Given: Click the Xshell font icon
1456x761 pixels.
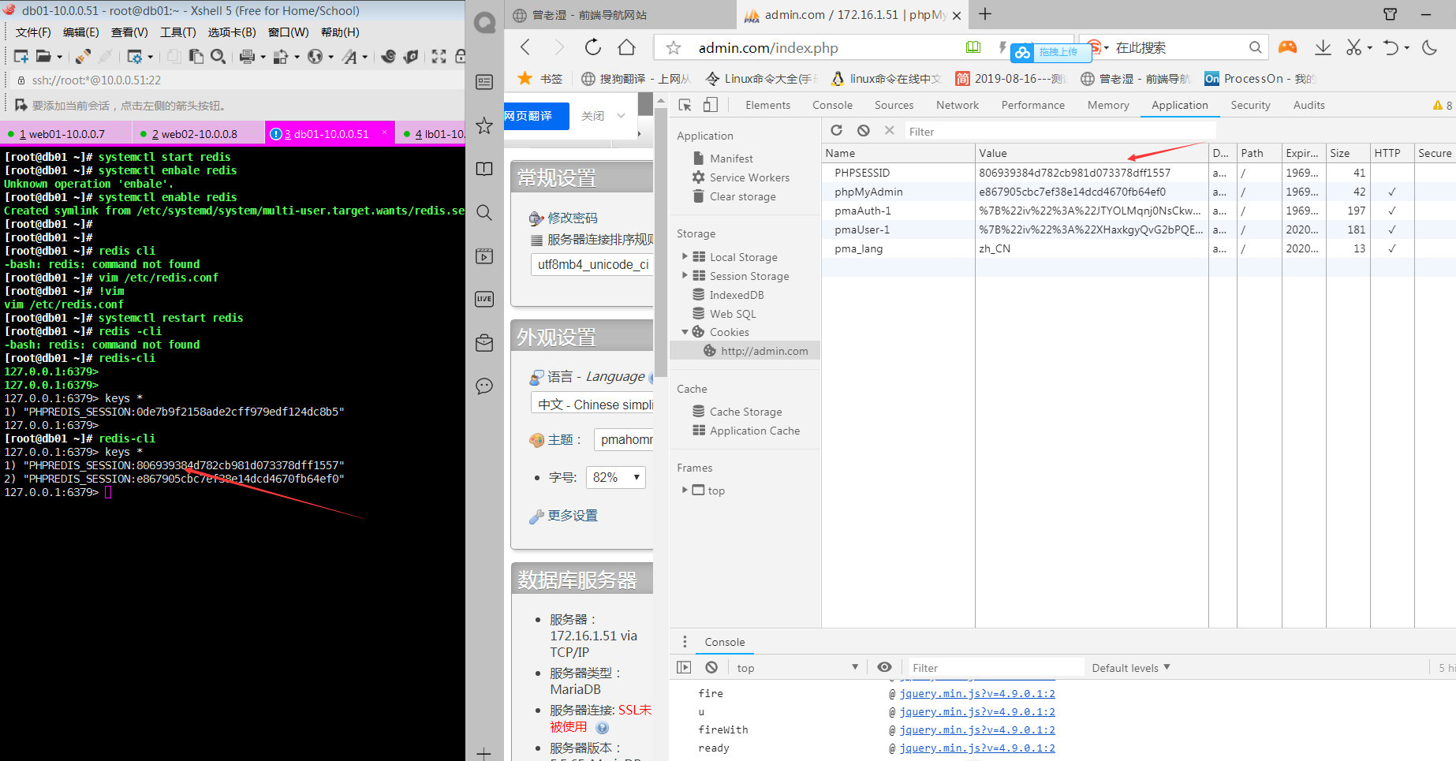Looking at the screenshot, I should (x=350, y=56).
